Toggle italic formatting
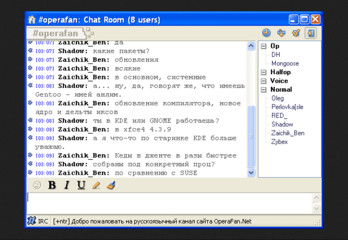Screen dimensions: 348x240 coord(67,185)
